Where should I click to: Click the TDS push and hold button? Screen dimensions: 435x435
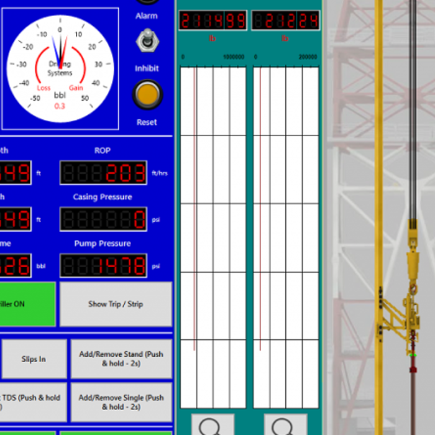click(x=33, y=402)
